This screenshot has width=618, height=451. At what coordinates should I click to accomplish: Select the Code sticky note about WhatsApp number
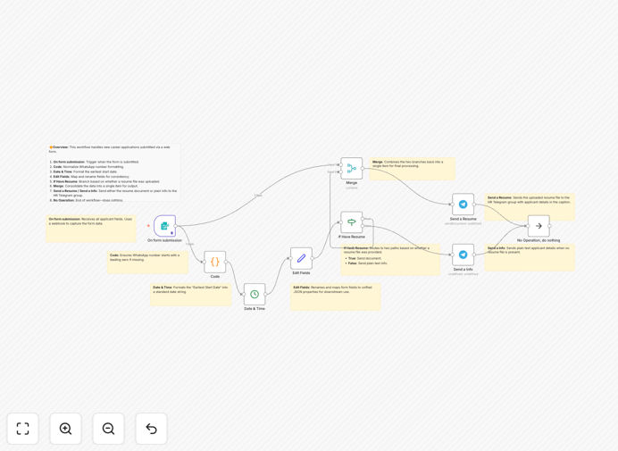(147, 263)
